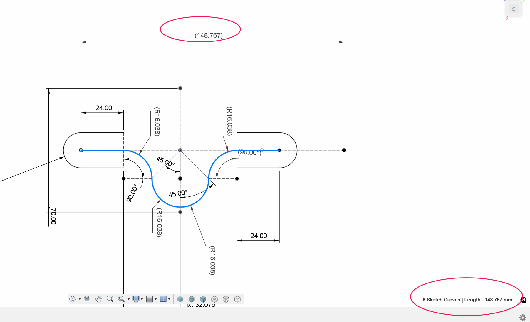
Task: Choose Shaded with Visible Edges Only style
Action: coord(203,299)
